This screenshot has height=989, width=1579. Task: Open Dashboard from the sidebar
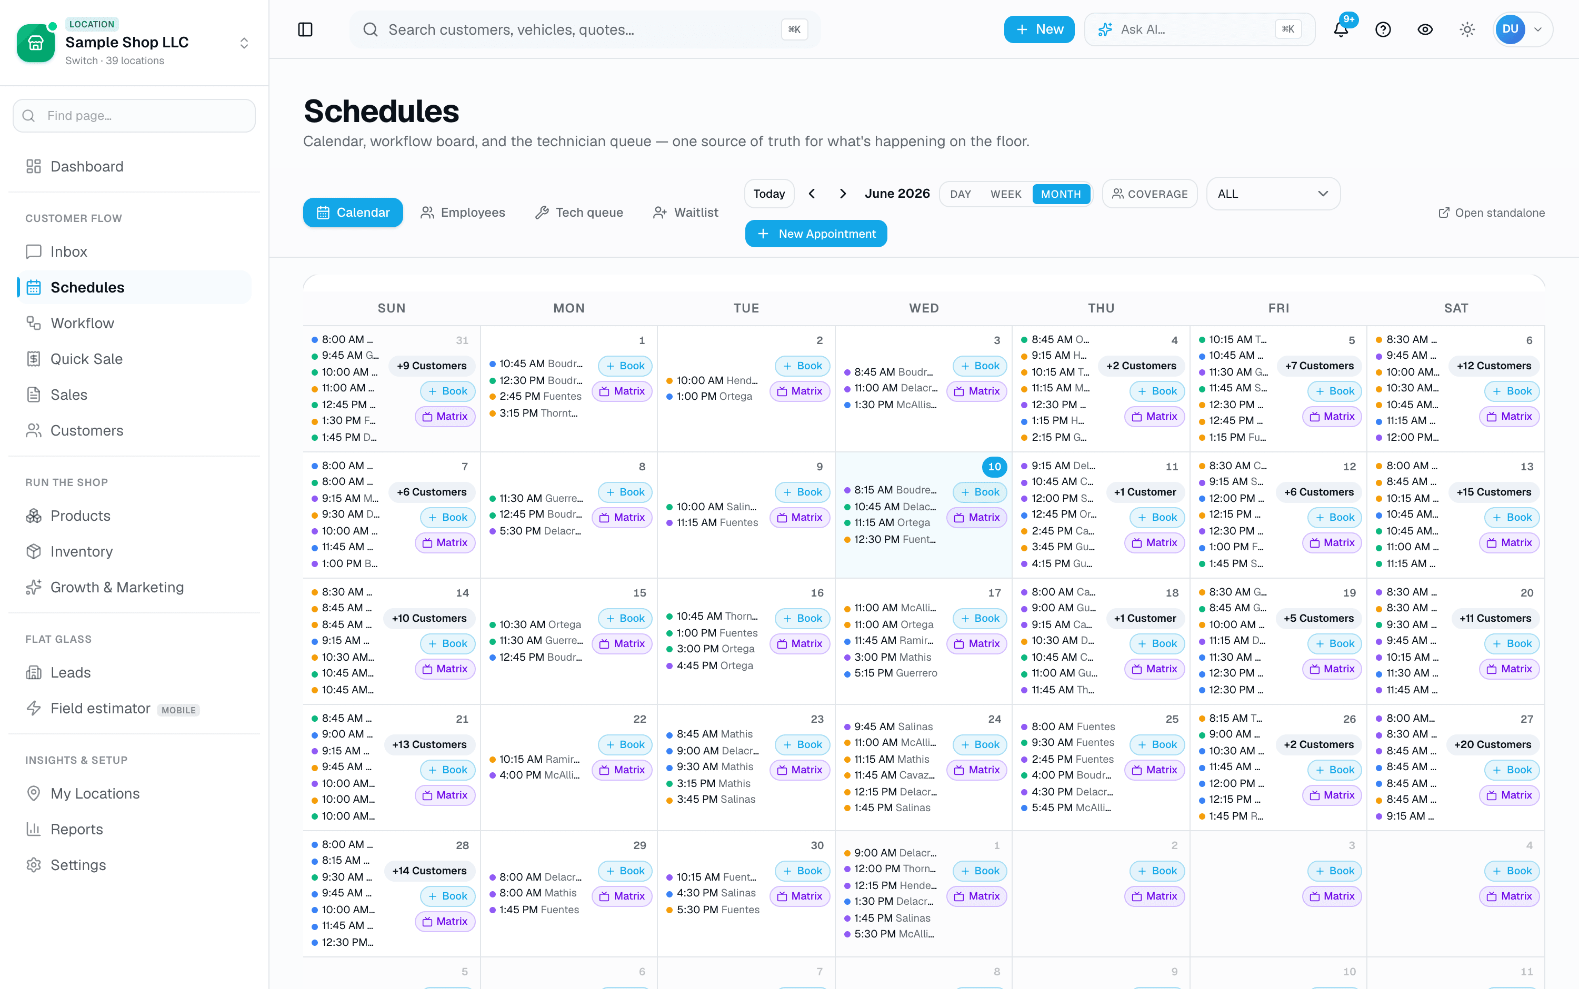click(134, 166)
